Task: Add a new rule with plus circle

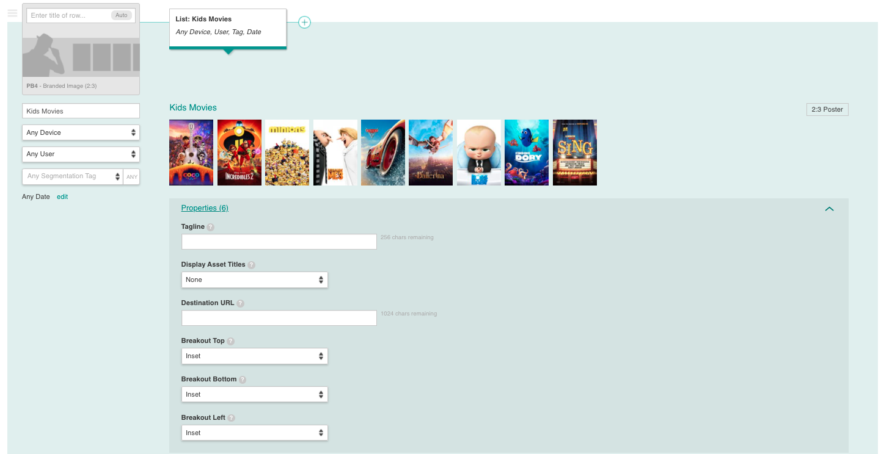Action: point(304,23)
